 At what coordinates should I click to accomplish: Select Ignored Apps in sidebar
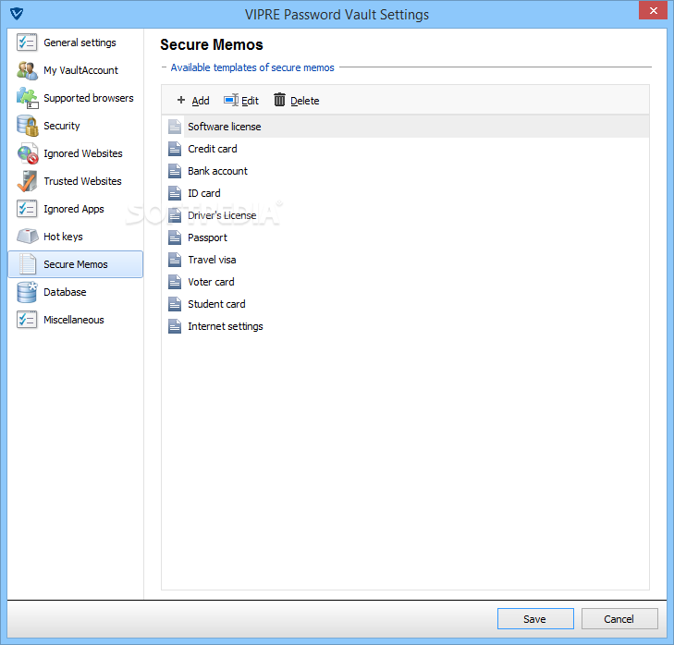(x=76, y=209)
